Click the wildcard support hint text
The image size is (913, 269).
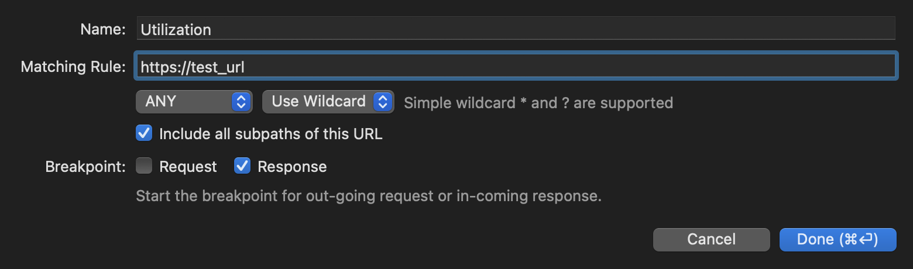pyautogui.click(x=538, y=103)
